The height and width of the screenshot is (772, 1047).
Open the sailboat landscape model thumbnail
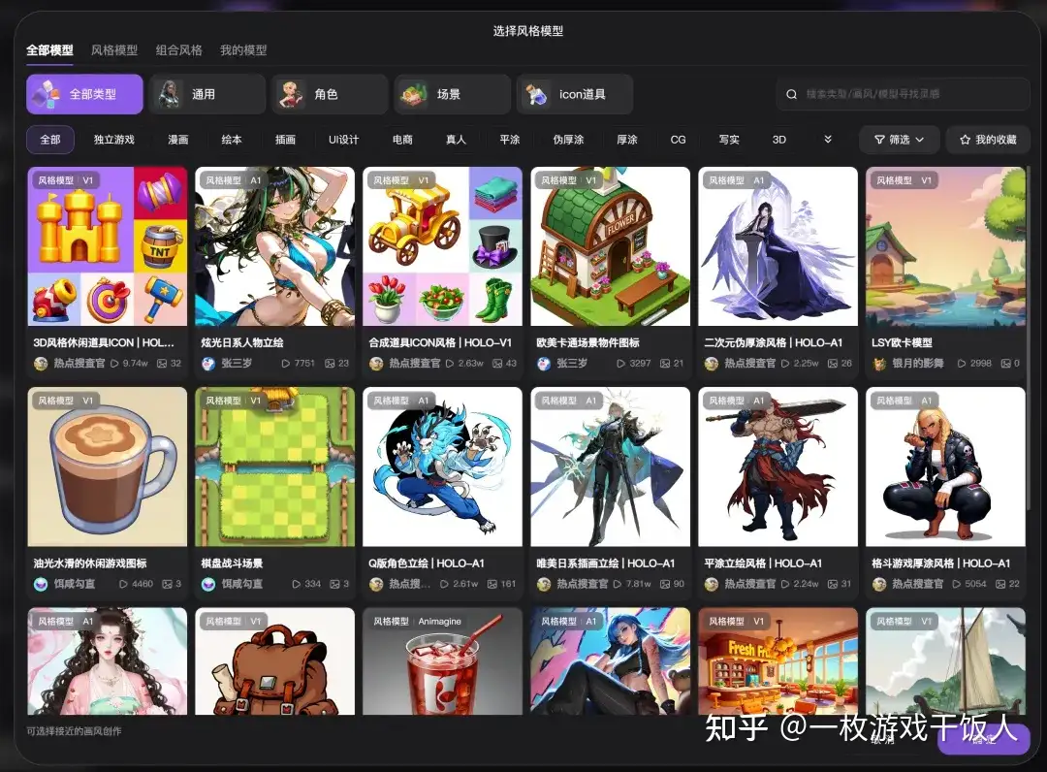(945, 661)
